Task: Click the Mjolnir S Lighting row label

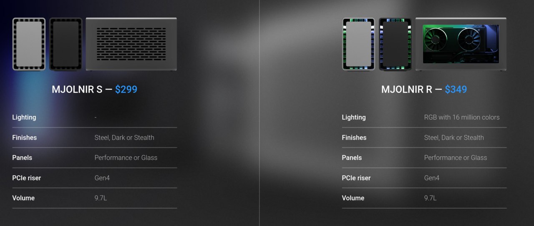Action: 24,118
